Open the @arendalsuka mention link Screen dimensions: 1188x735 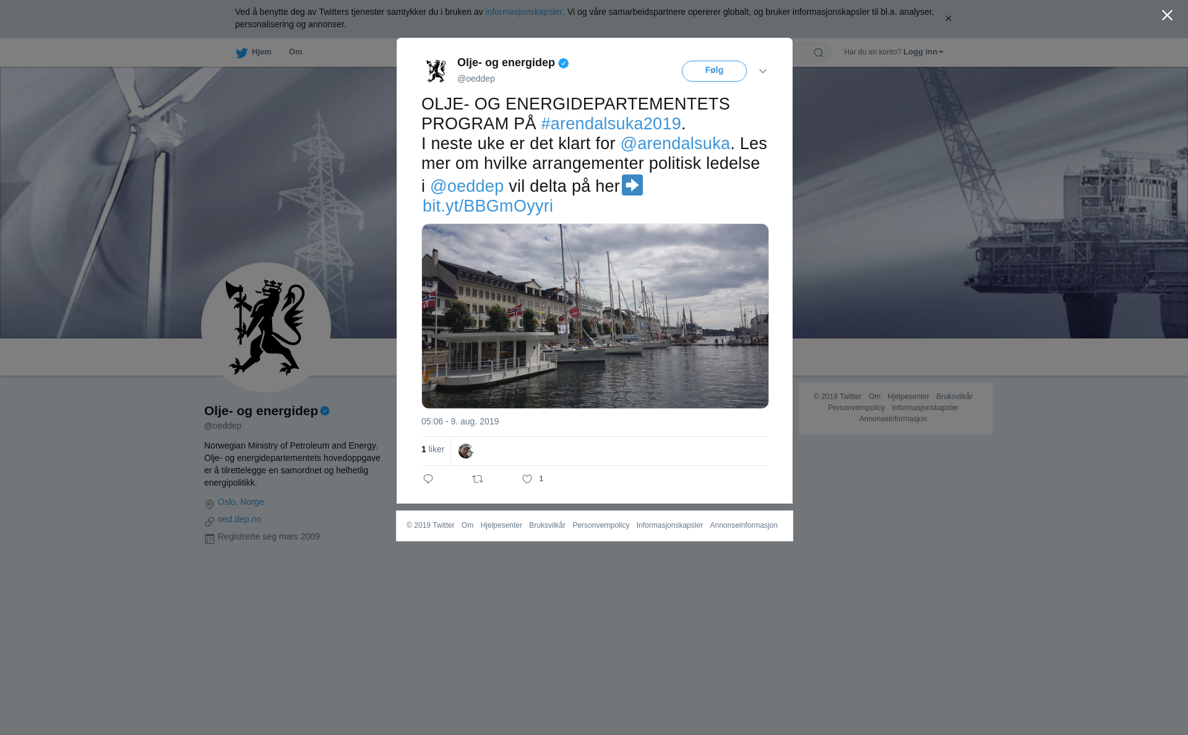pos(675,144)
